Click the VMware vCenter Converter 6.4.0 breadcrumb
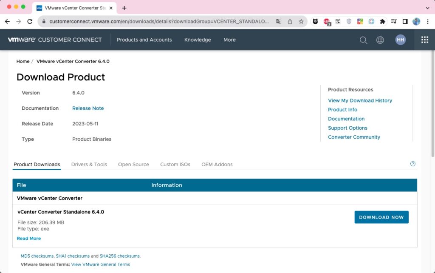This screenshot has width=435, height=273. [x=73, y=61]
